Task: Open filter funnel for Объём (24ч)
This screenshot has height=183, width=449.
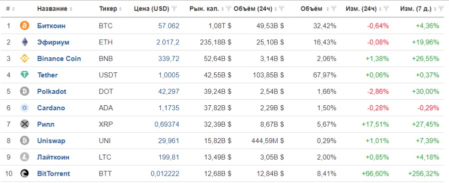Action: coord(282,9)
